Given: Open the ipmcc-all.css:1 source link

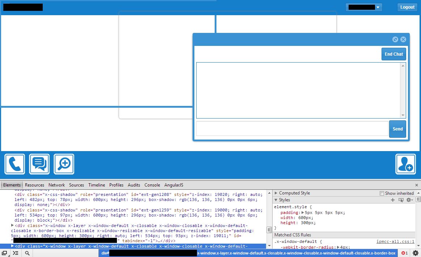Looking at the screenshot, I should 395,241.
